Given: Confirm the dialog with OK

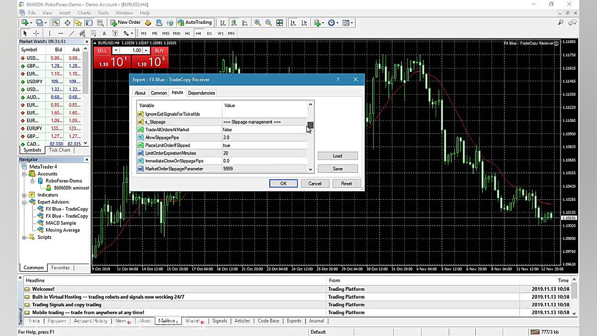Looking at the screenshot, I should point(283,183).
